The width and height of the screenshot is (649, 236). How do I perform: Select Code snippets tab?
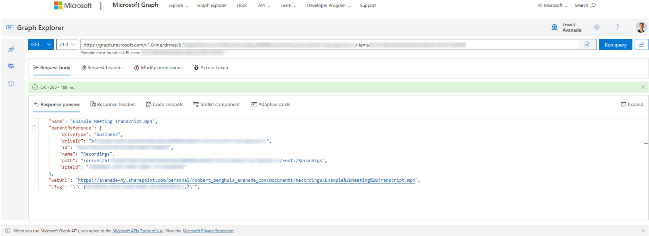pos(165,104)
